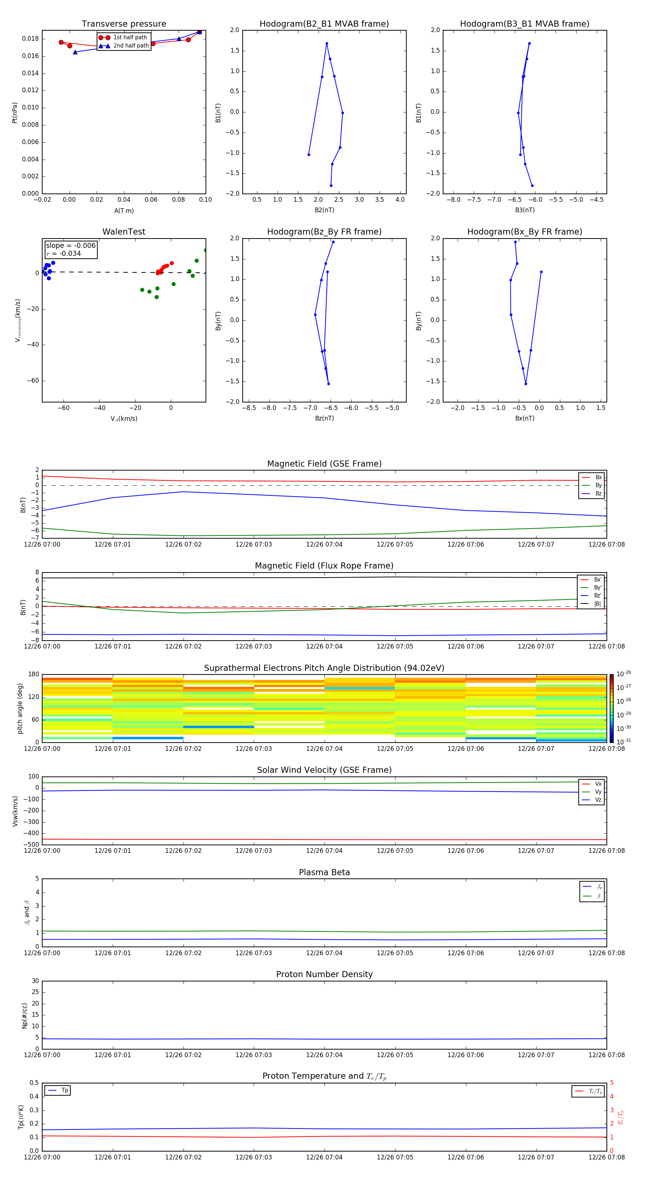Select Bx' in flux rope frame legend
The height and width of the screenshot is (1189, 649).
click(591, 580)
